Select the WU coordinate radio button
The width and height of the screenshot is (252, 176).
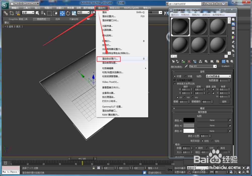(193, 97)
